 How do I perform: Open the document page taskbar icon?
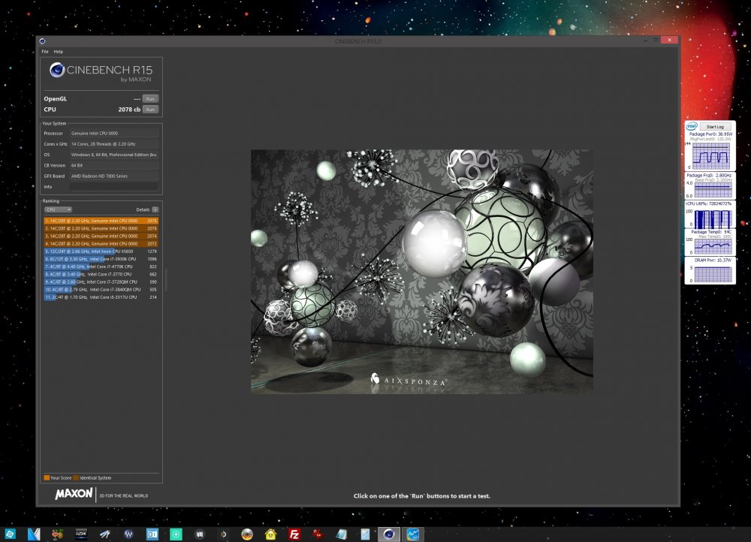tap(365, 534)
